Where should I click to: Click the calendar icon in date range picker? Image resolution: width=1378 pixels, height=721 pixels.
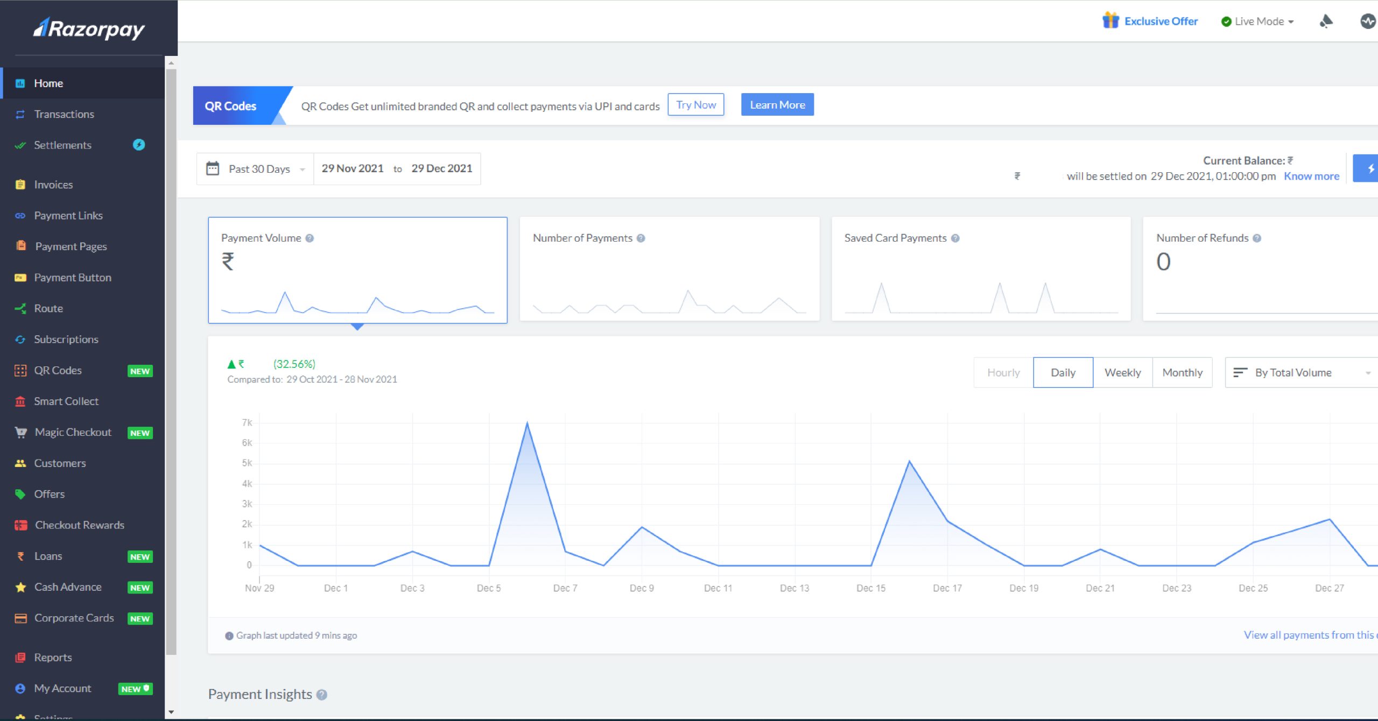213,168
